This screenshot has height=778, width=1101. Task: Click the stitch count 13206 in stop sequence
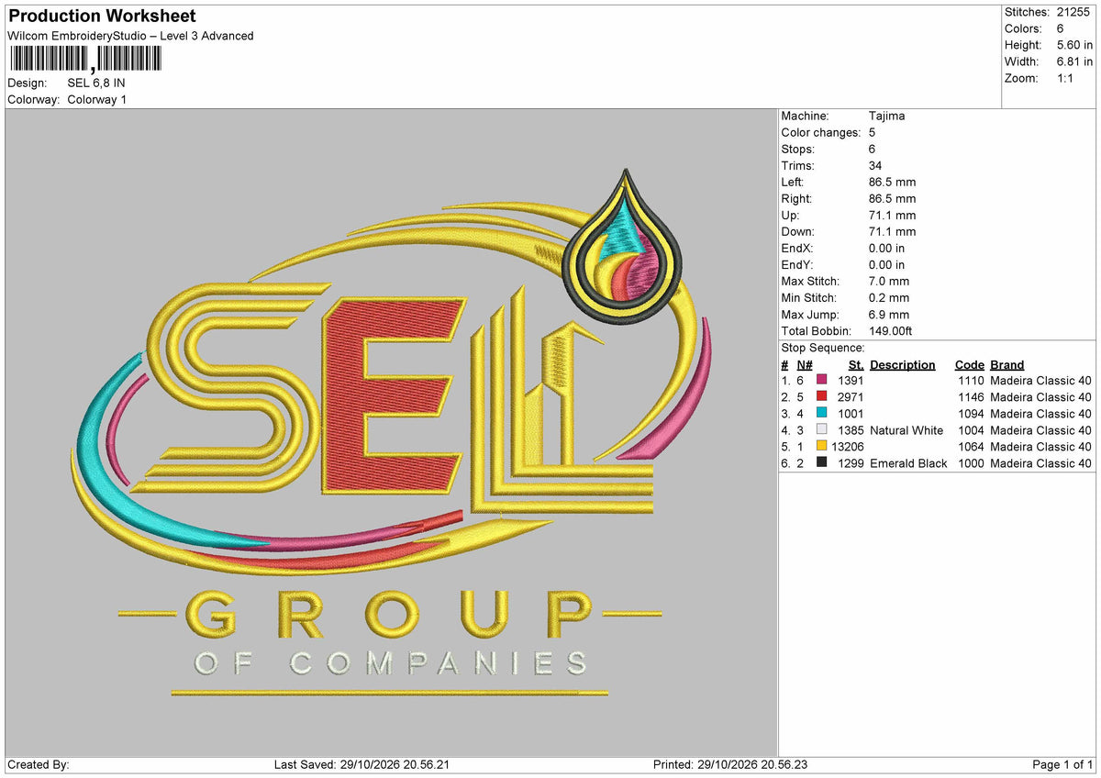(848, 447)
